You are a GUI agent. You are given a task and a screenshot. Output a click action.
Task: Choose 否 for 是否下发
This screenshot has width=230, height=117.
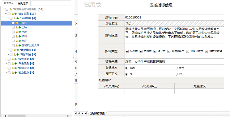(176, 74)
